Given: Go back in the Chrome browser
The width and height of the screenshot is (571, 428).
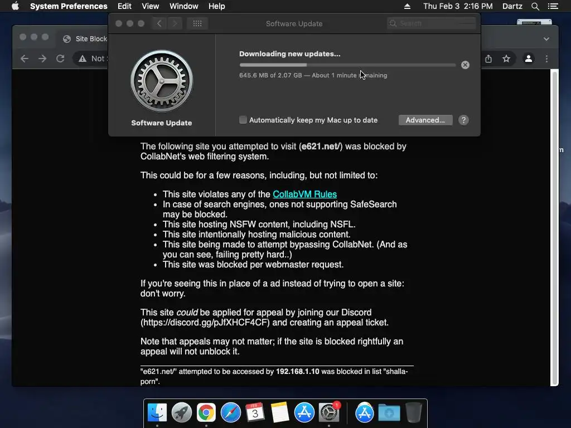Looking at the screenshot, I should [x=25, y=59].
